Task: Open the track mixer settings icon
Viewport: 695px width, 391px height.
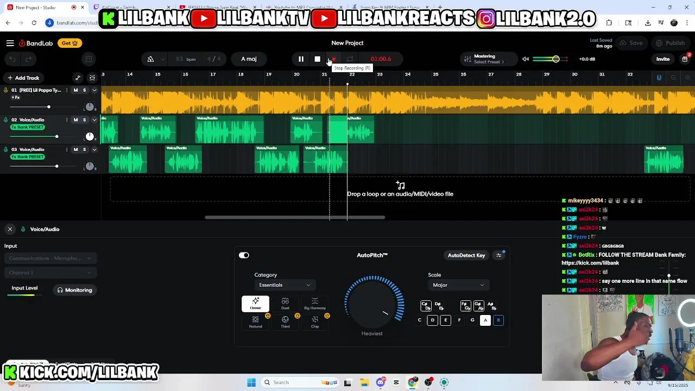Action: pos(92,78)
